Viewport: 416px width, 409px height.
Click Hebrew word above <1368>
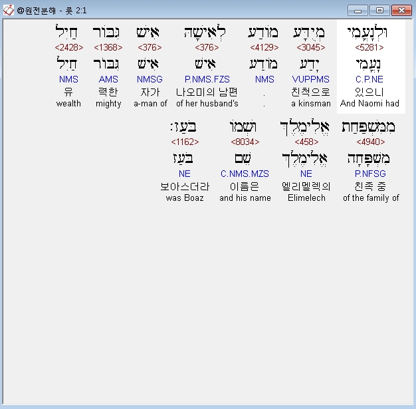click(x=106, y=33)
